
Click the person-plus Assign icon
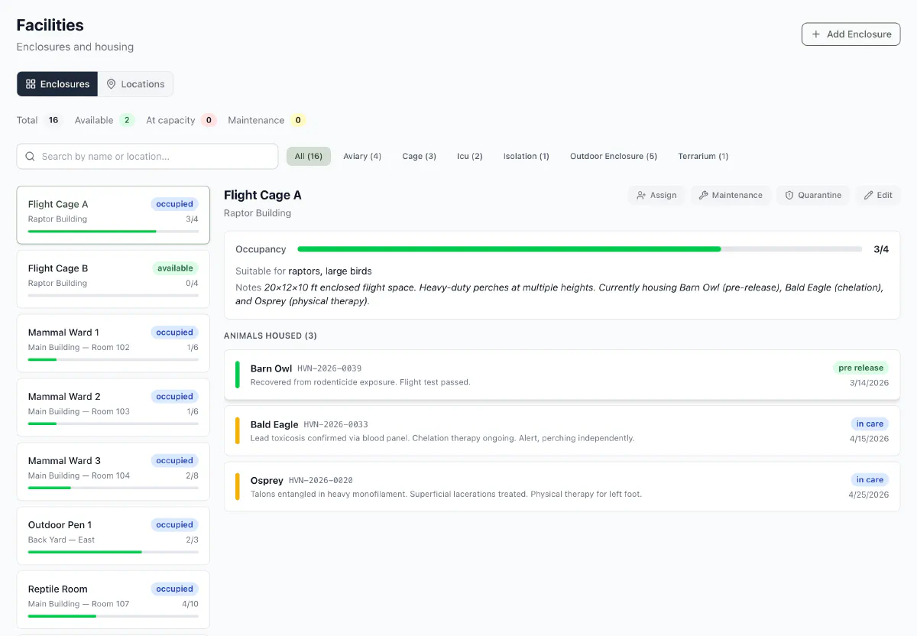click(x=641, y=195)
